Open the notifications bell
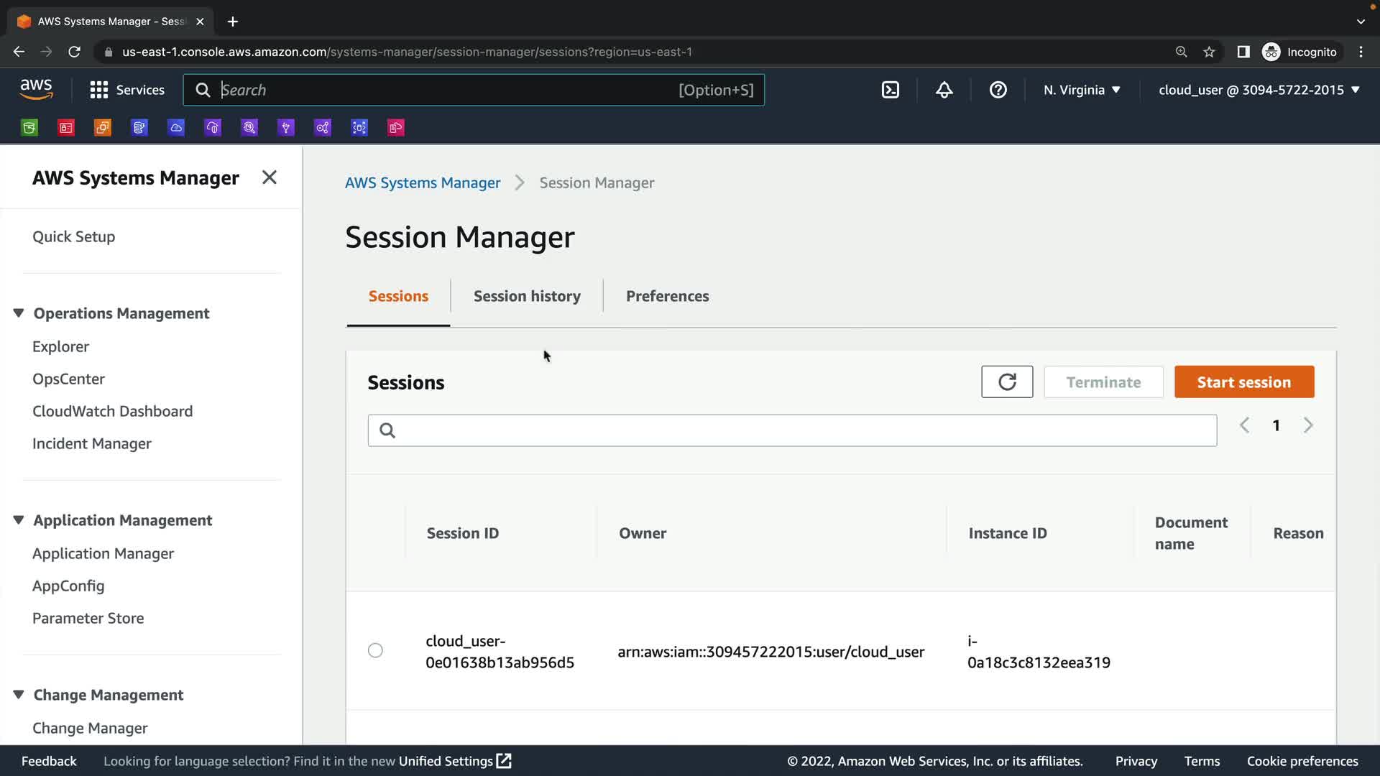 tap(944, 90)
